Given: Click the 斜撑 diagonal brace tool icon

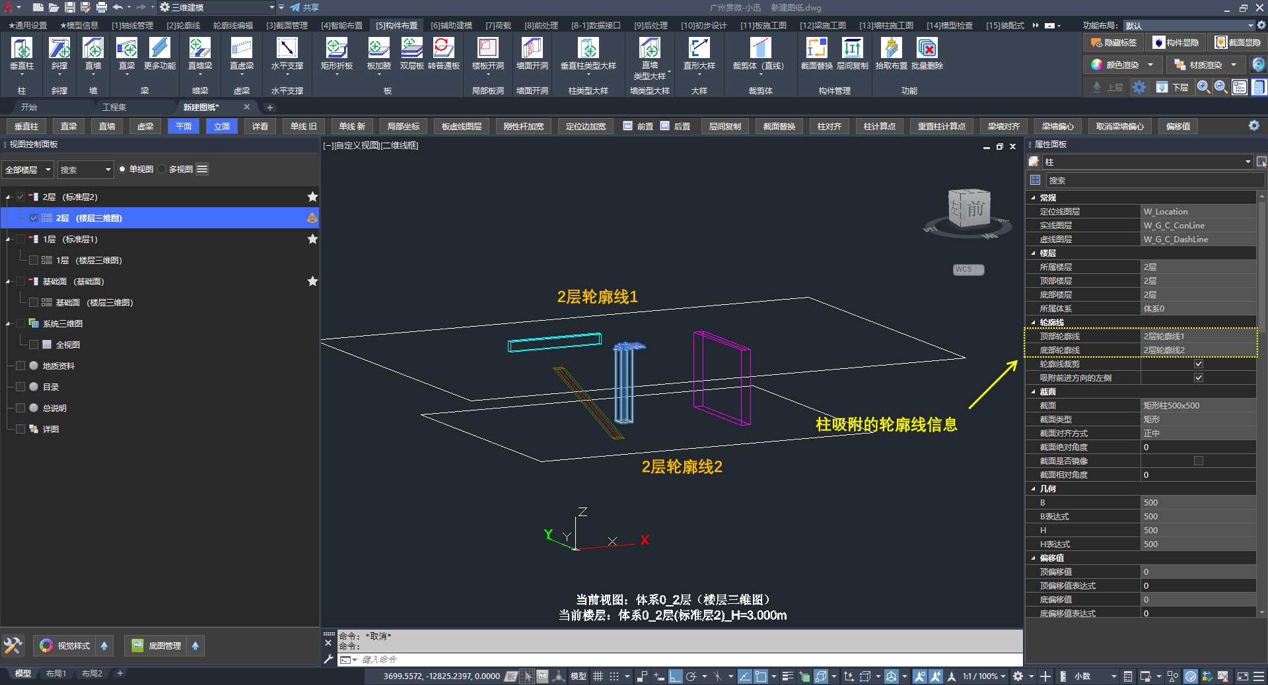Looking at the screenshot, I should [x=59, y=48].
